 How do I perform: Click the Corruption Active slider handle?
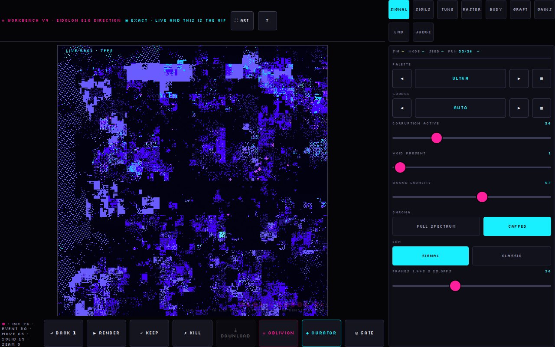[x=437, y=138]
